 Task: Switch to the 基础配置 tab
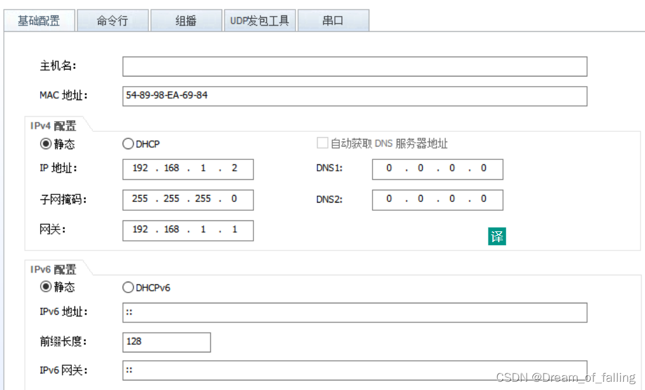pyautogui.click(x=39, y=20)
